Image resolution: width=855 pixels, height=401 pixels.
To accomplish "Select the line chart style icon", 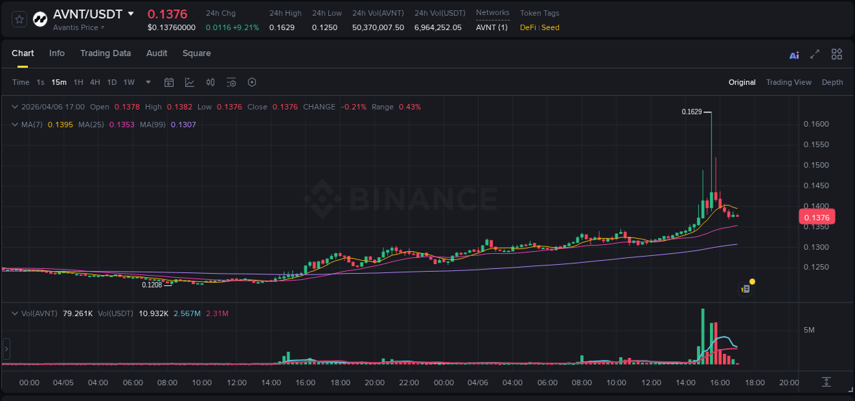I will (x=189, y=82).
